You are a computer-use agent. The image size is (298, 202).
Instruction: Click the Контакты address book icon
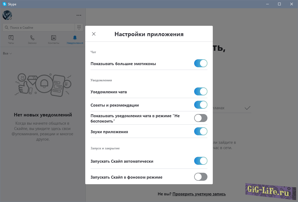53,38
